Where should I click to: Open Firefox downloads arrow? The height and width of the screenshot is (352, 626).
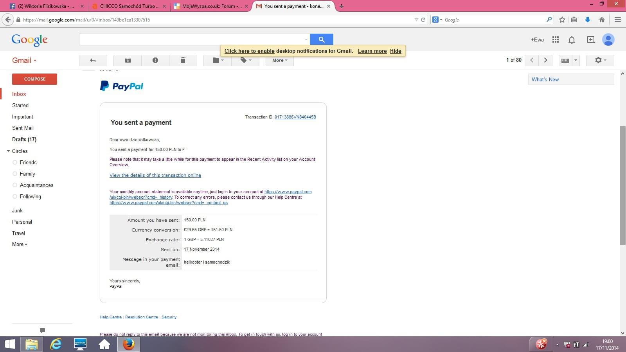(587, 20)
